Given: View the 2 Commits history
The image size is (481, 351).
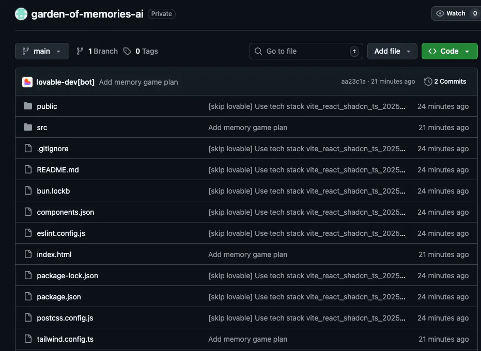Looking at the screenshot, I should click(449, 82).
